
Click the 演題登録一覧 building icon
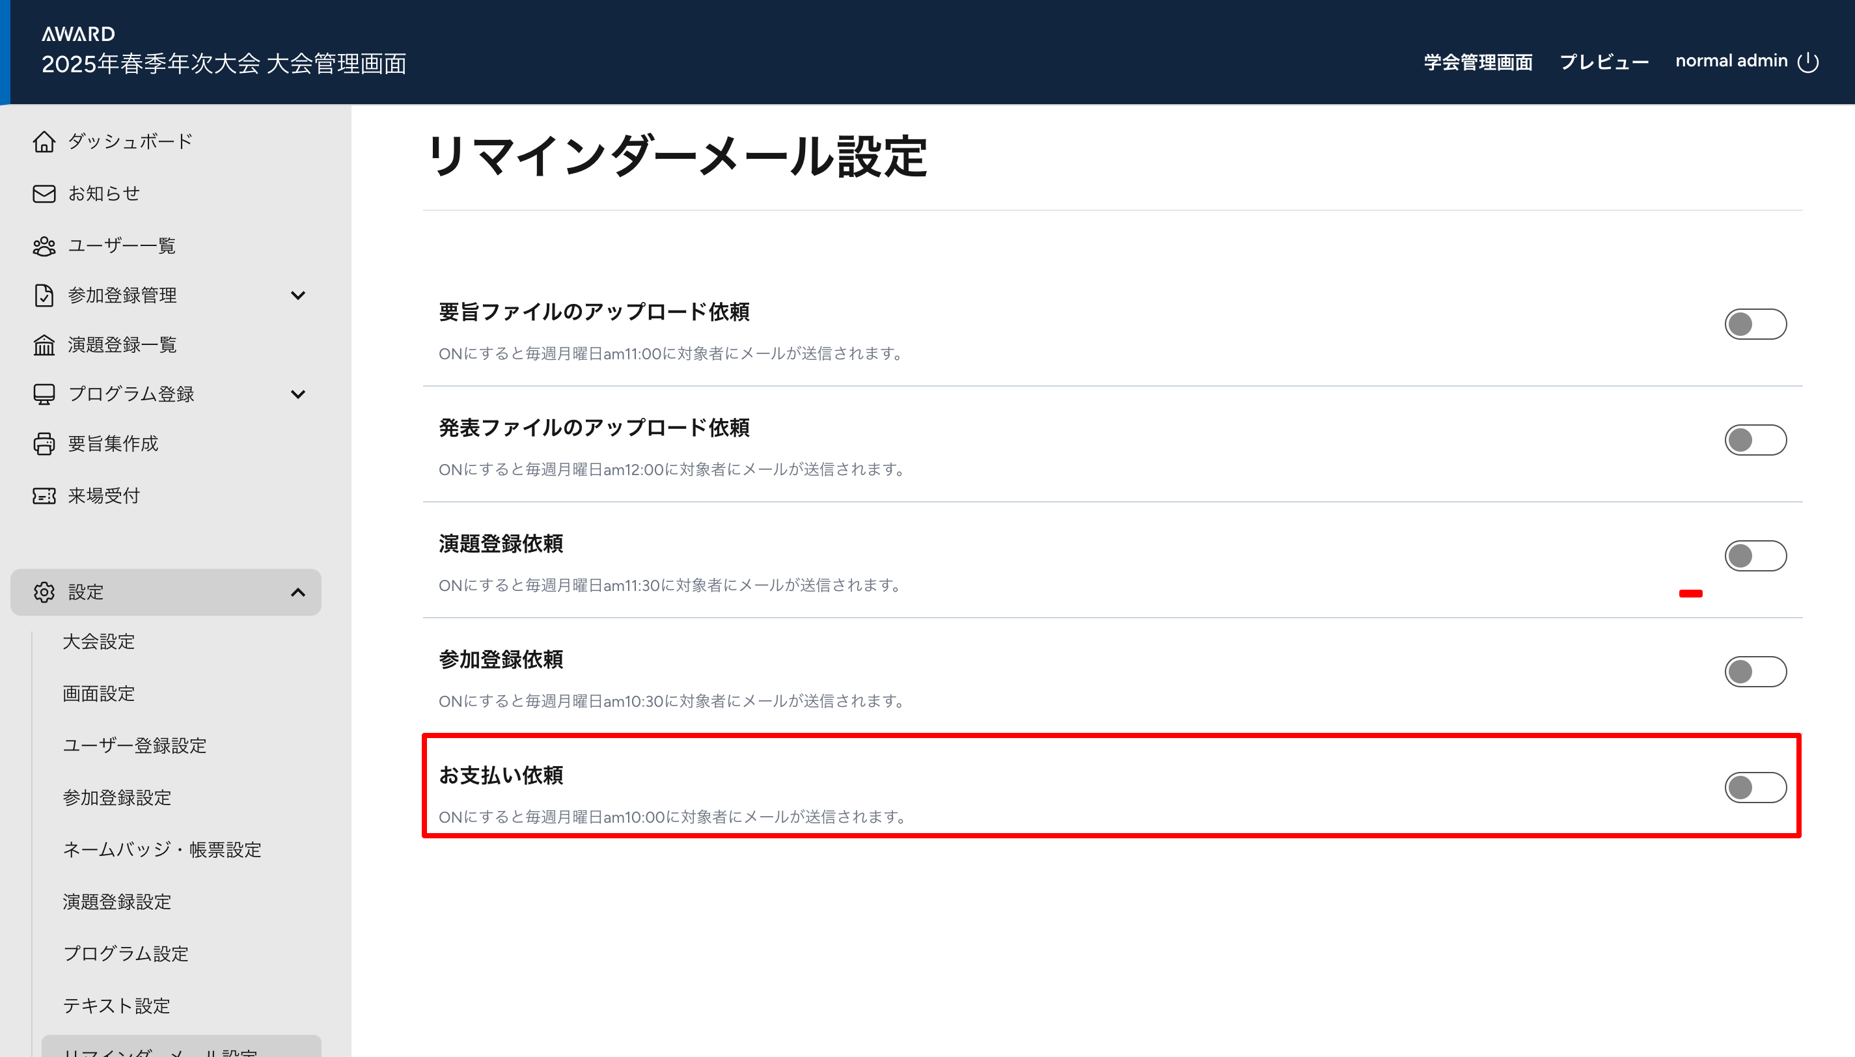pos(44,345)
